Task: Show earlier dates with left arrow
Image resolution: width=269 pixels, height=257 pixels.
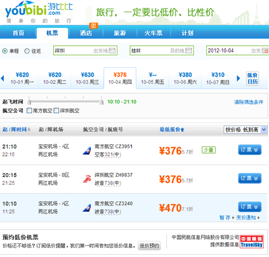Action: coord(2,78)
